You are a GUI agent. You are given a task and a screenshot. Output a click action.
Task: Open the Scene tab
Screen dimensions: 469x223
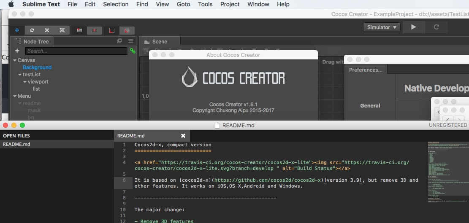(160, 41)
